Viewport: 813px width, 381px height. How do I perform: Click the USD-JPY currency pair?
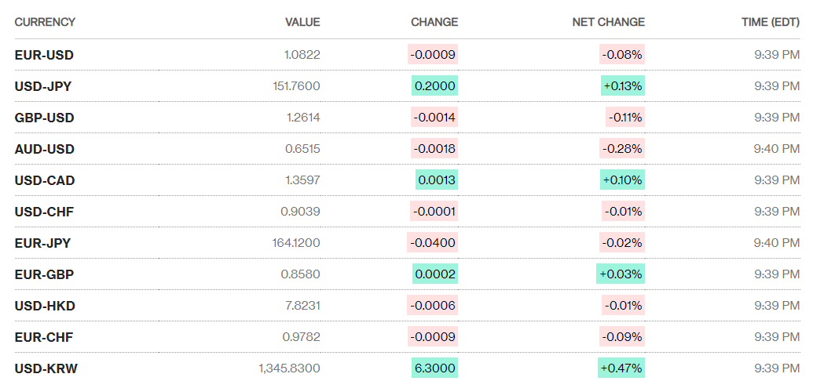click(x=43, y=86)
